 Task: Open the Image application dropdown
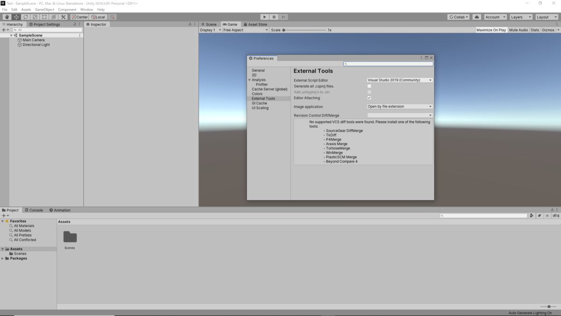tap(400, 106)
